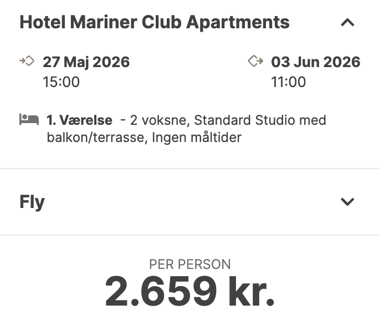The width and height of the screenshot is (379, 325).
Task: Open the Fly section header
Action: coord(32,202)
